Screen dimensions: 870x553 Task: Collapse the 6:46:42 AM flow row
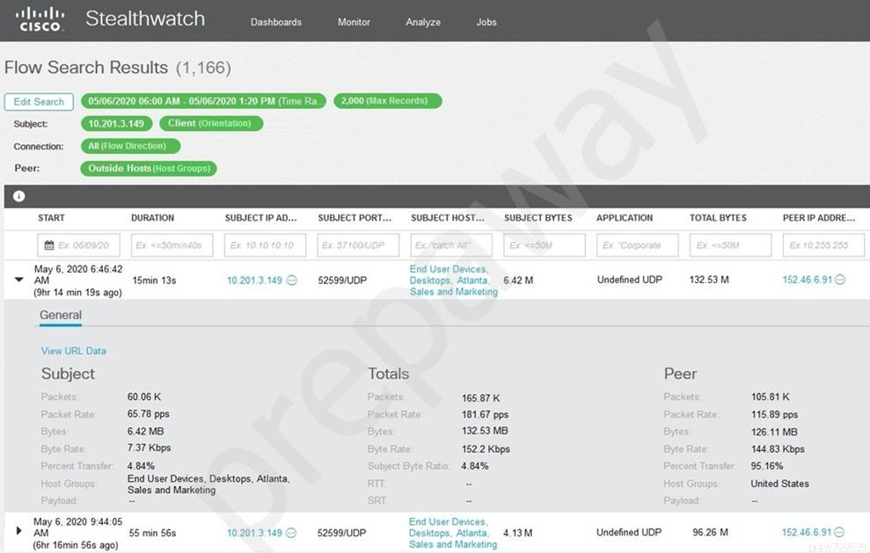click(19, 280)
